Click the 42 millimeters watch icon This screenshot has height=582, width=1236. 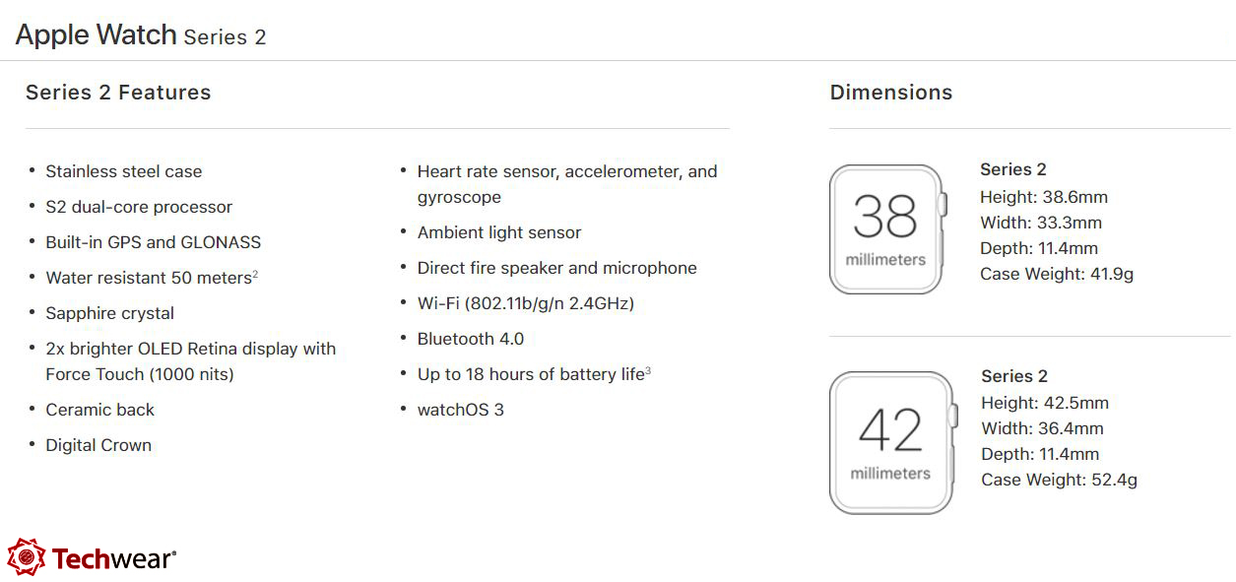(x=889, y=442)
